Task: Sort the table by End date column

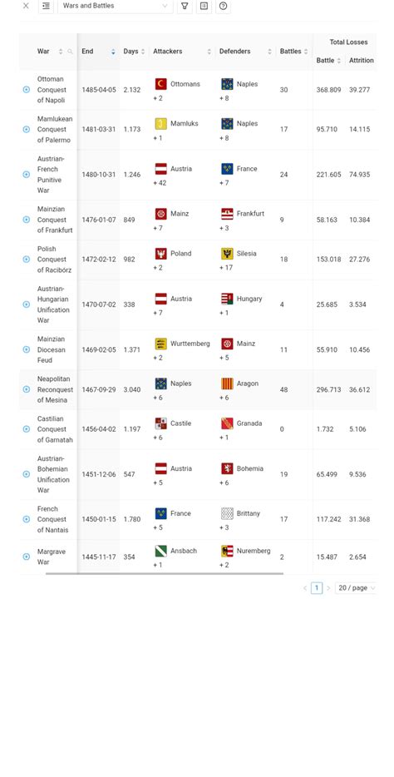Action: pyautogui.click(x=98, y=52)
